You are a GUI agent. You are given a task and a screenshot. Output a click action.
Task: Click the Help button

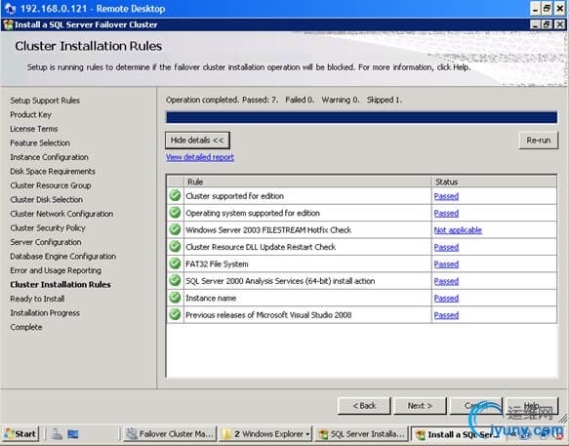coord(532,406)
